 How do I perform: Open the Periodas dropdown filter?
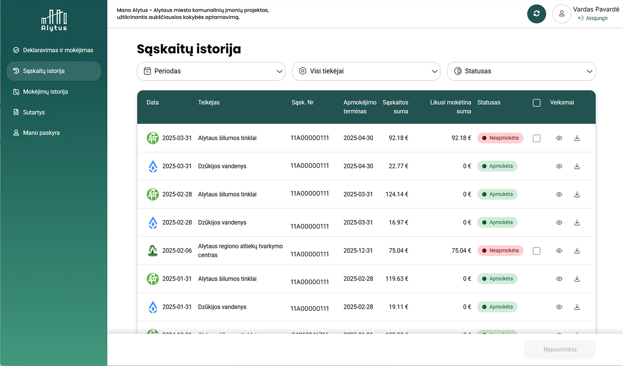[211, 71]
